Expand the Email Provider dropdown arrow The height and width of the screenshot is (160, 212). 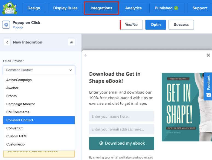(x=71, y=70)
